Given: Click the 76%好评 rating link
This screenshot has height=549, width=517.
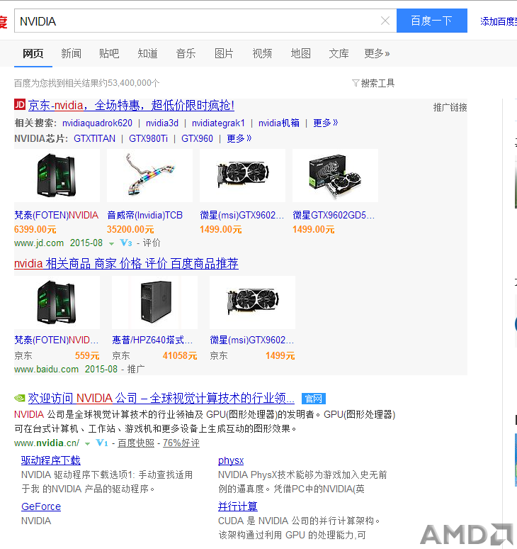Looking at the screenshot, I should click(x=181, y=443).
